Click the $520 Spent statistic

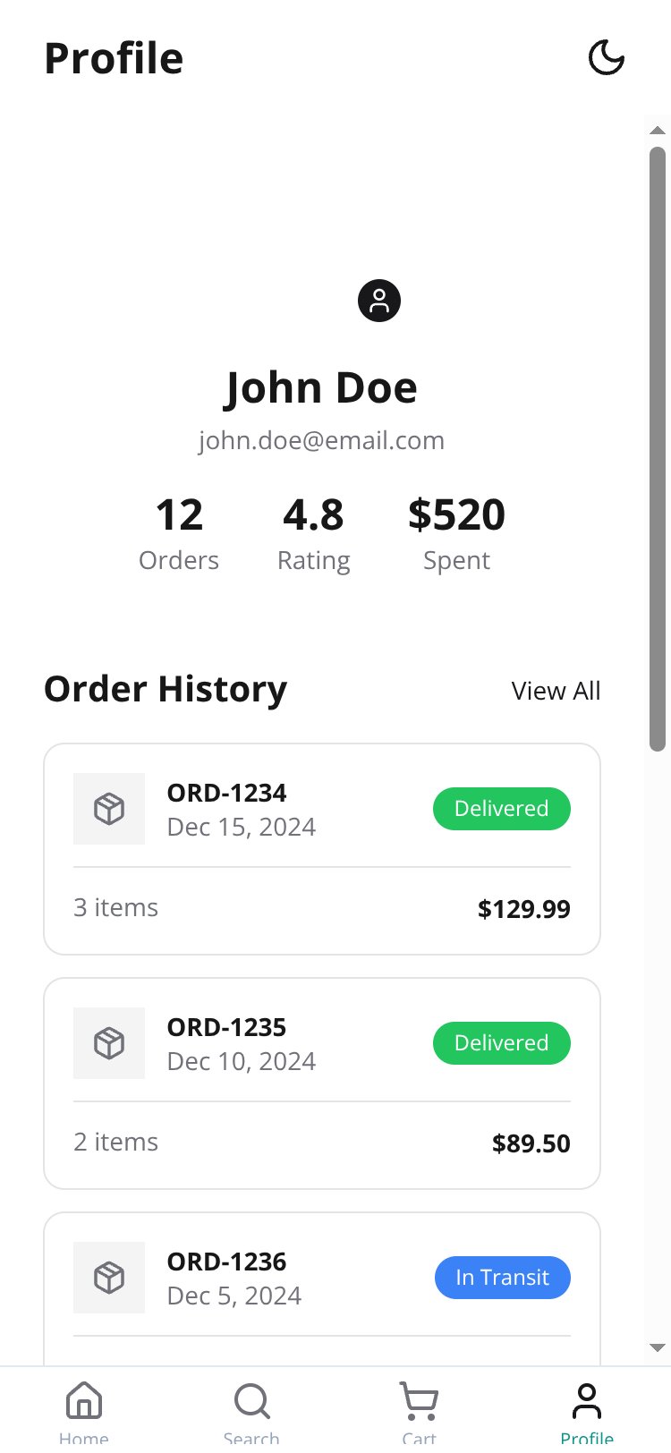coord(457,534)
